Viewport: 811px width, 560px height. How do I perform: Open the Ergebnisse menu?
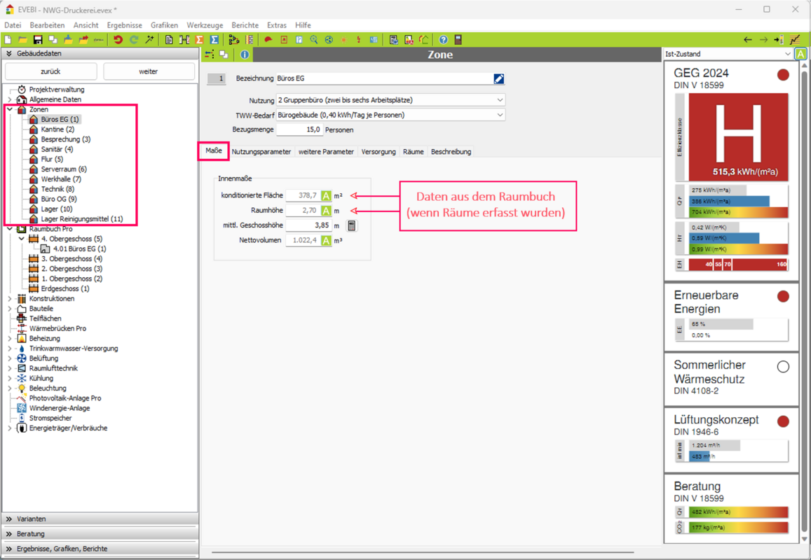[124, 25]
